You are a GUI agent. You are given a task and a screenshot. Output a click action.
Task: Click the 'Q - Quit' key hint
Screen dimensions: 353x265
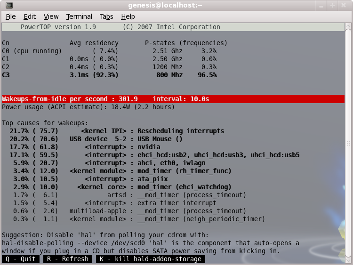(x=21, y=259)
